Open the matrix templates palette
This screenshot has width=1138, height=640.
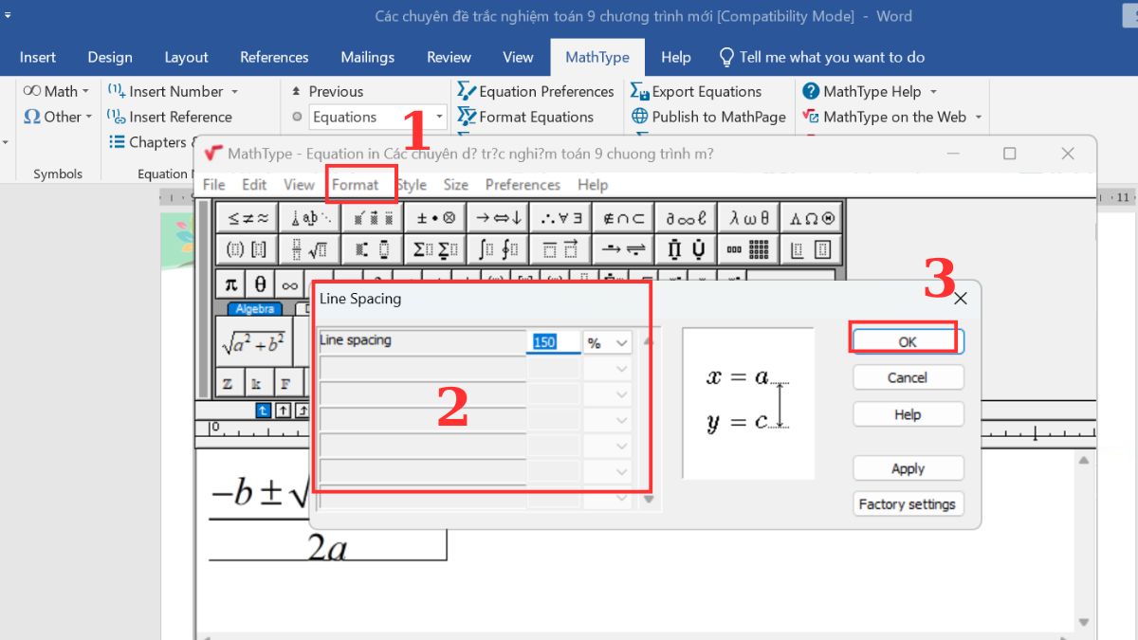click(x=748, y=249)
